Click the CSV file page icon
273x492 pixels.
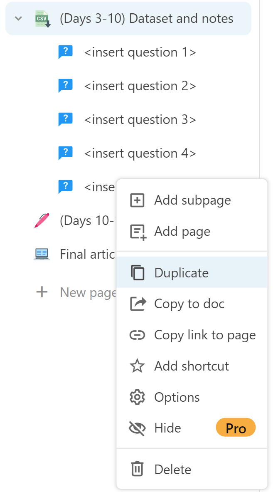pyautogui.click(x=42, y=19)
